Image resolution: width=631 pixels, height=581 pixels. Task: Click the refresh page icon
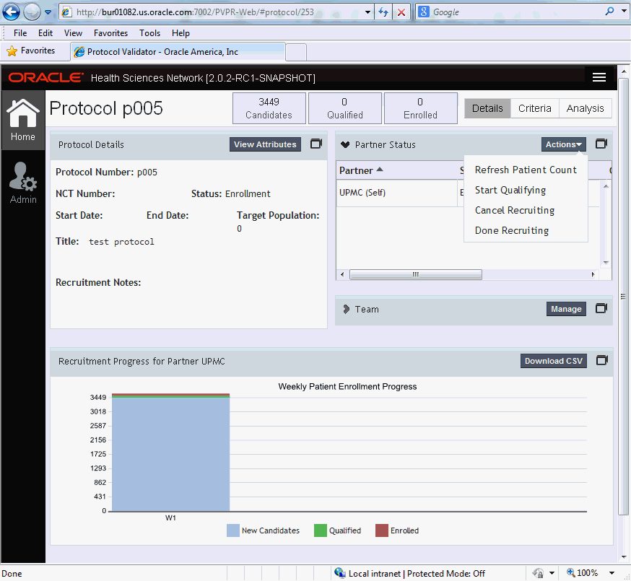tap(383, 12)
